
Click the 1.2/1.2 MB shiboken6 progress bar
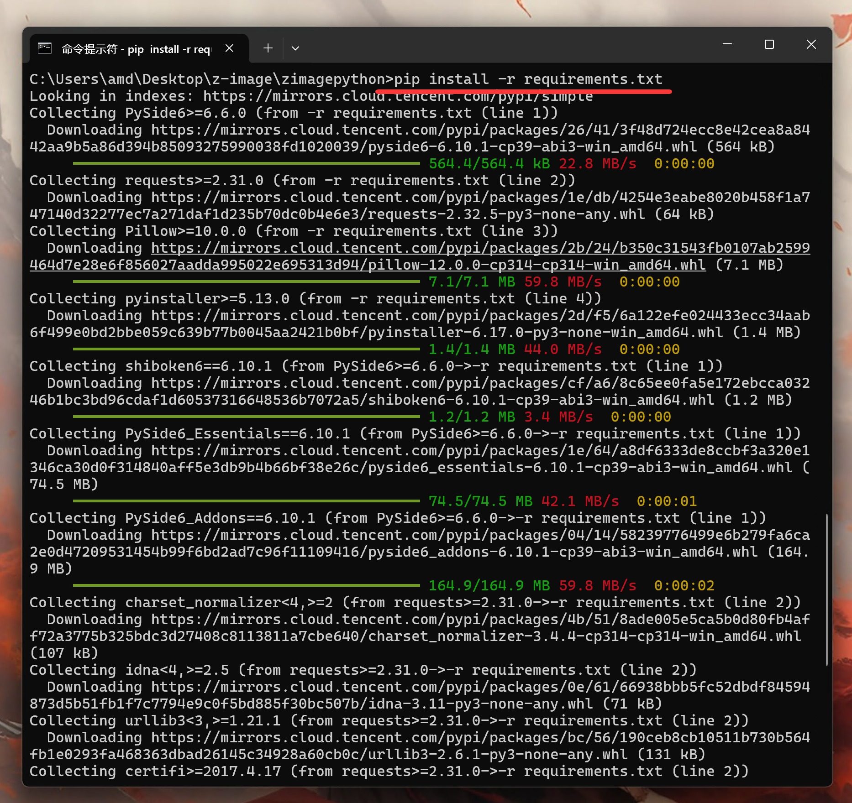[246, 417]
